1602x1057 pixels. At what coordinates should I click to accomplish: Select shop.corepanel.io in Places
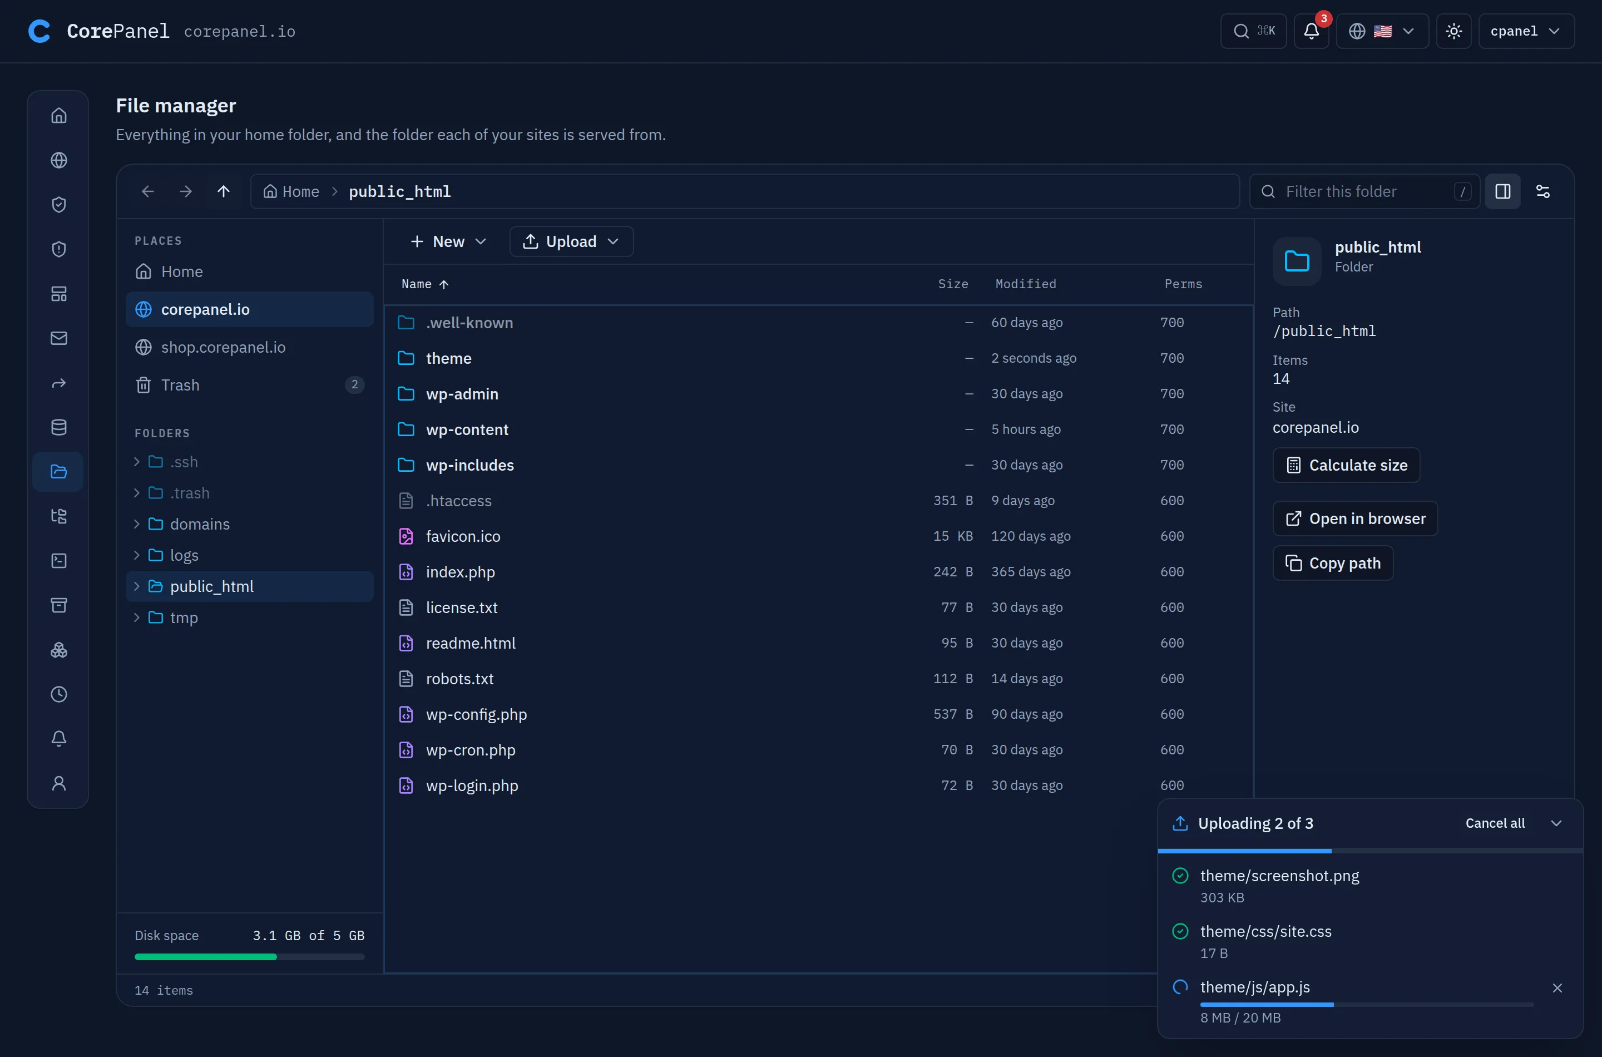[249, 347]
